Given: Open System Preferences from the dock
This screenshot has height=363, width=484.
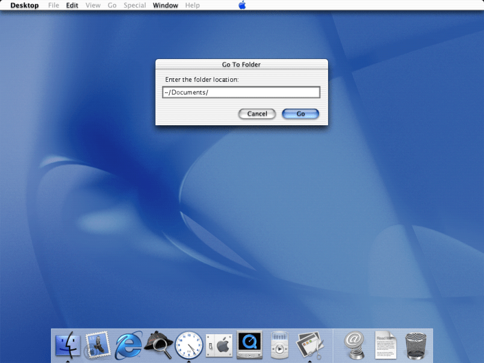Looking at the screenshot, I should click(x=219, y=346).
